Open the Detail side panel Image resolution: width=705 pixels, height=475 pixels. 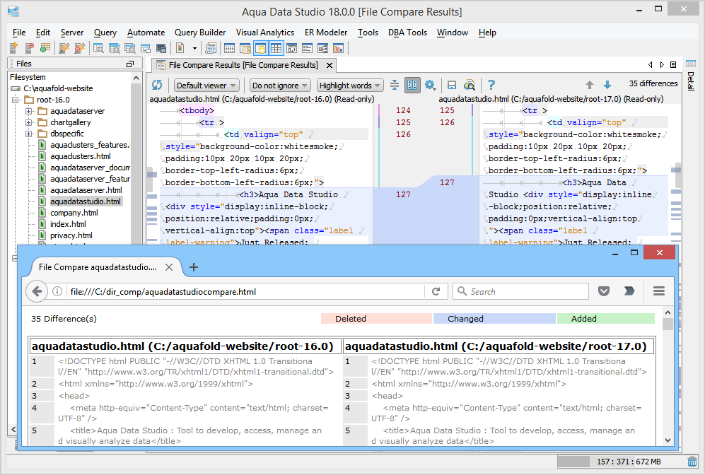691,75
